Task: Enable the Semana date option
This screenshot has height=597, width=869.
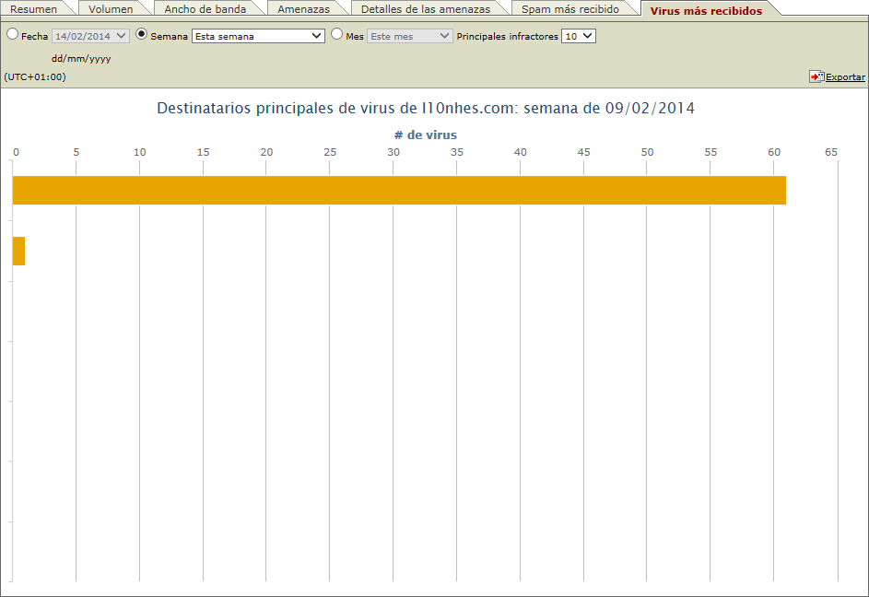Action: pos(140,33)
